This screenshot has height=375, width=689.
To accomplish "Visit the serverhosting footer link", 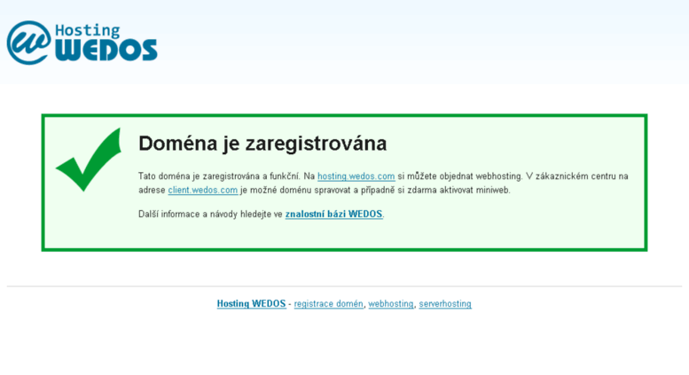I will point(445,304).
